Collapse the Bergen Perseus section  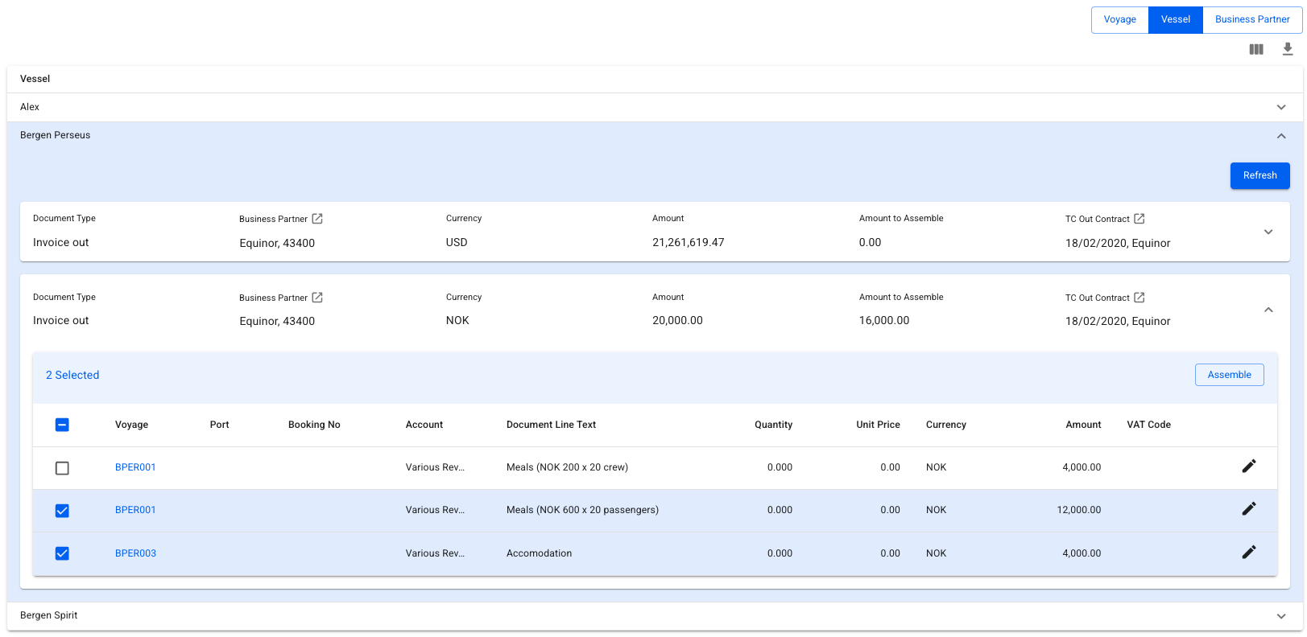point(1280,136)
